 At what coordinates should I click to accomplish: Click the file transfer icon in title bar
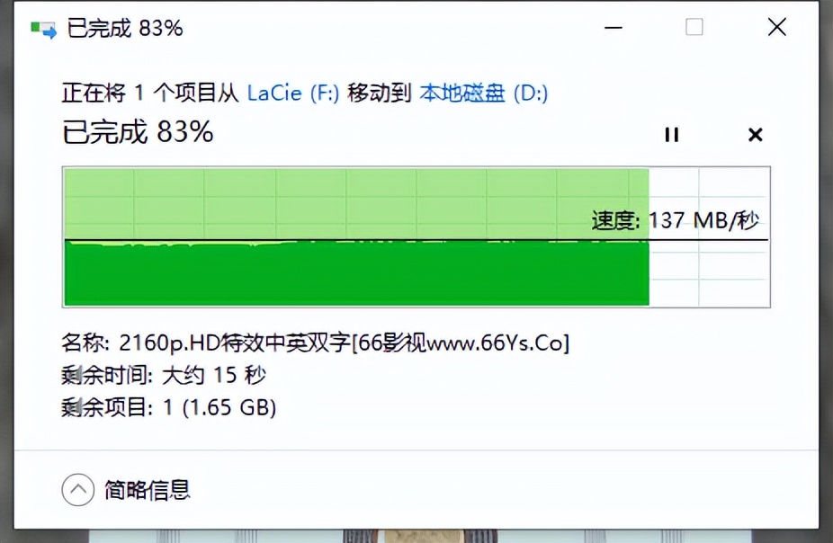(x=43, y=29)
